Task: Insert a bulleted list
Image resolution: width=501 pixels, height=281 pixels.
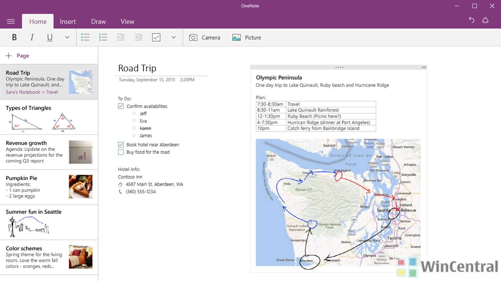Action: [x=85, y=37]
